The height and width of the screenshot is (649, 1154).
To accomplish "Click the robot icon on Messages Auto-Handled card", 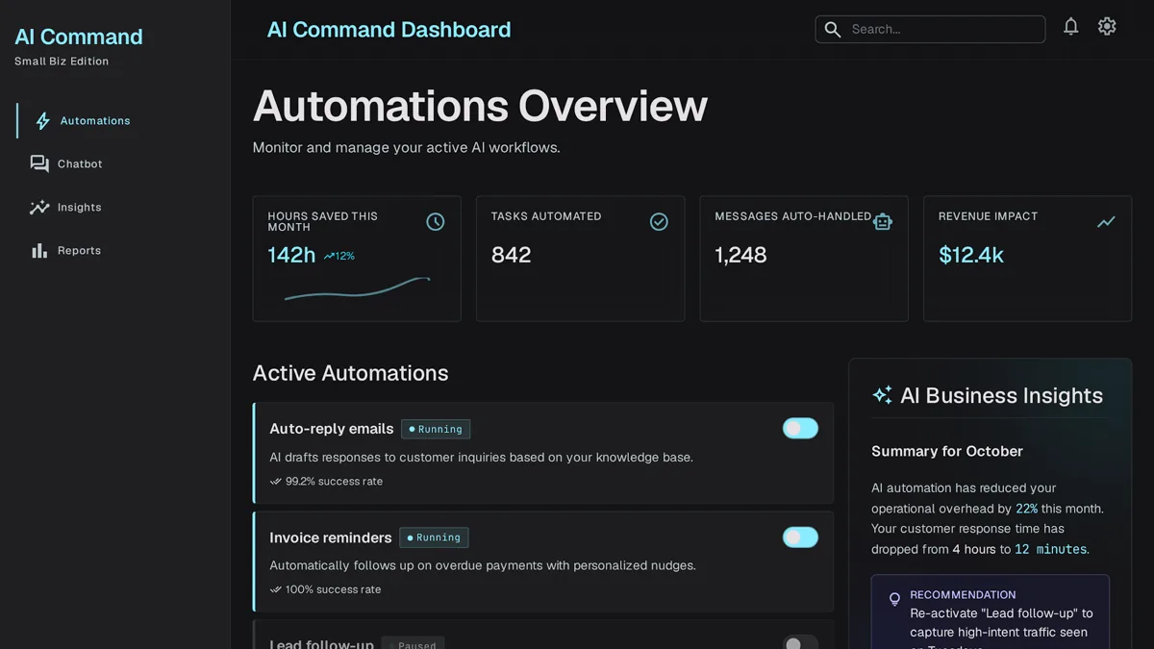I will tap(883, 222).
